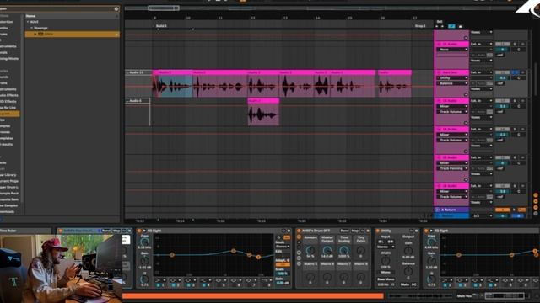
Task: Toggle the second orange show/hide section button at right edge
Action: point(536,201)
